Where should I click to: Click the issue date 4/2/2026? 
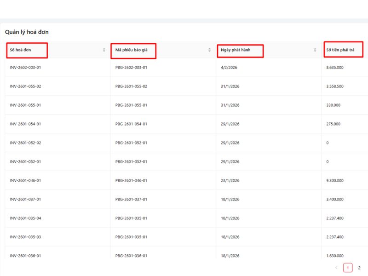click(229, 68)
